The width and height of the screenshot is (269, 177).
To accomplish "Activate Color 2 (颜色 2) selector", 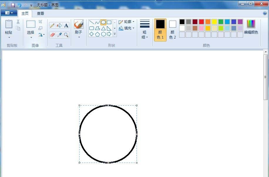I will coord(173,30).
